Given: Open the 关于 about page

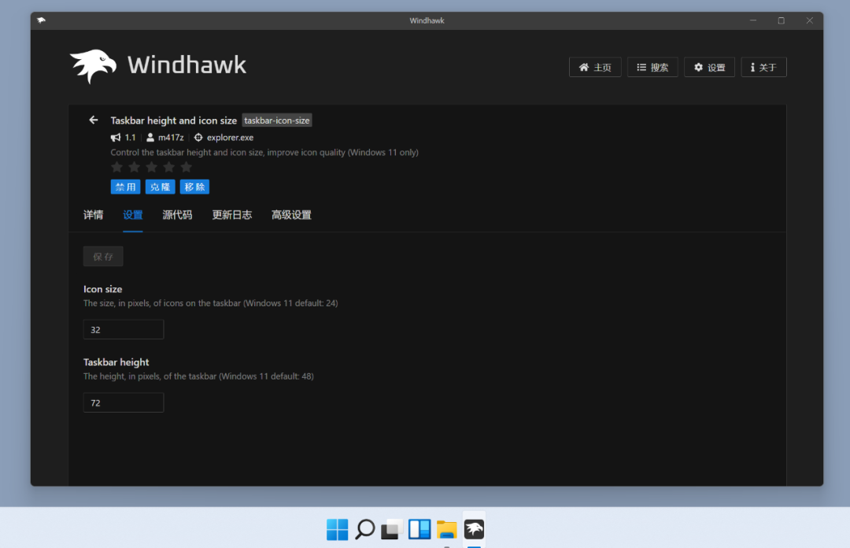Looking at the screenshot, I should 763,67.
